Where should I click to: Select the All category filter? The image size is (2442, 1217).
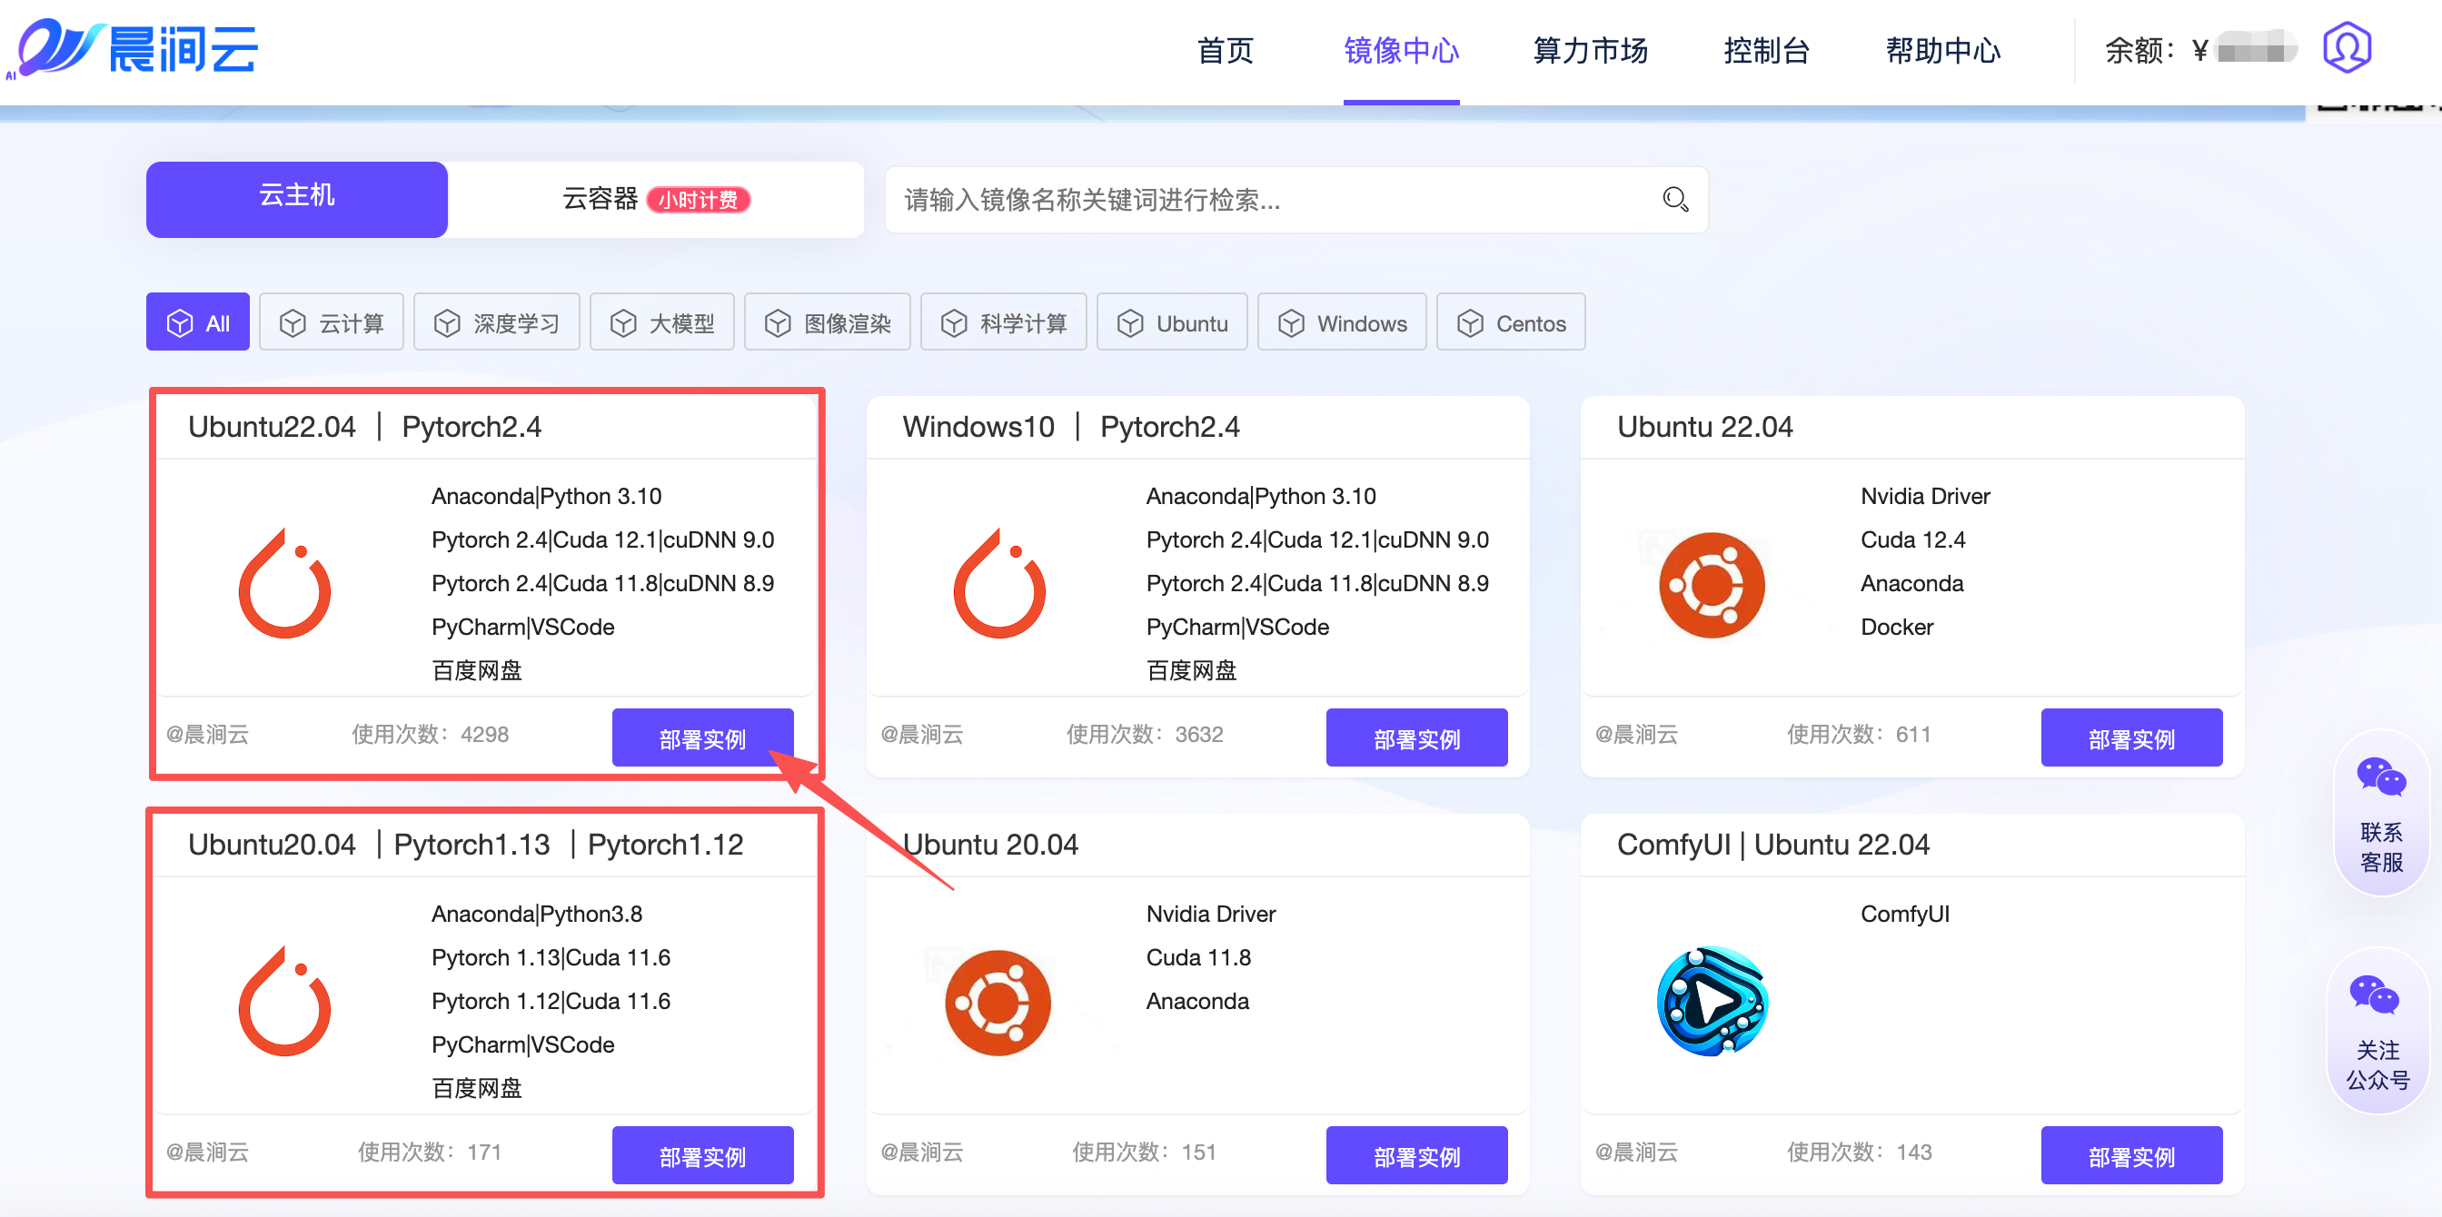[198, 322]
